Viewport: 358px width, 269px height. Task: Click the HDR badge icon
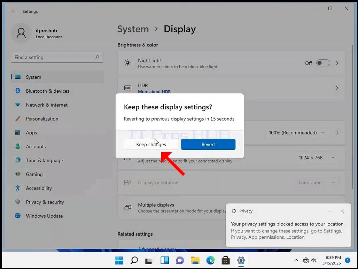[127, 88]
